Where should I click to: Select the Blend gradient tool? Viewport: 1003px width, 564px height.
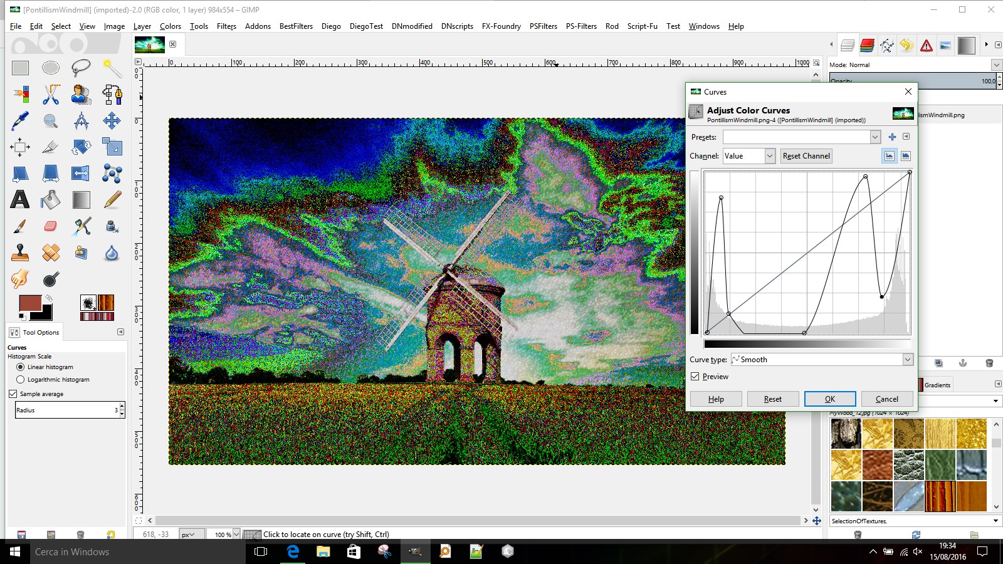click(x=81, y=199)
